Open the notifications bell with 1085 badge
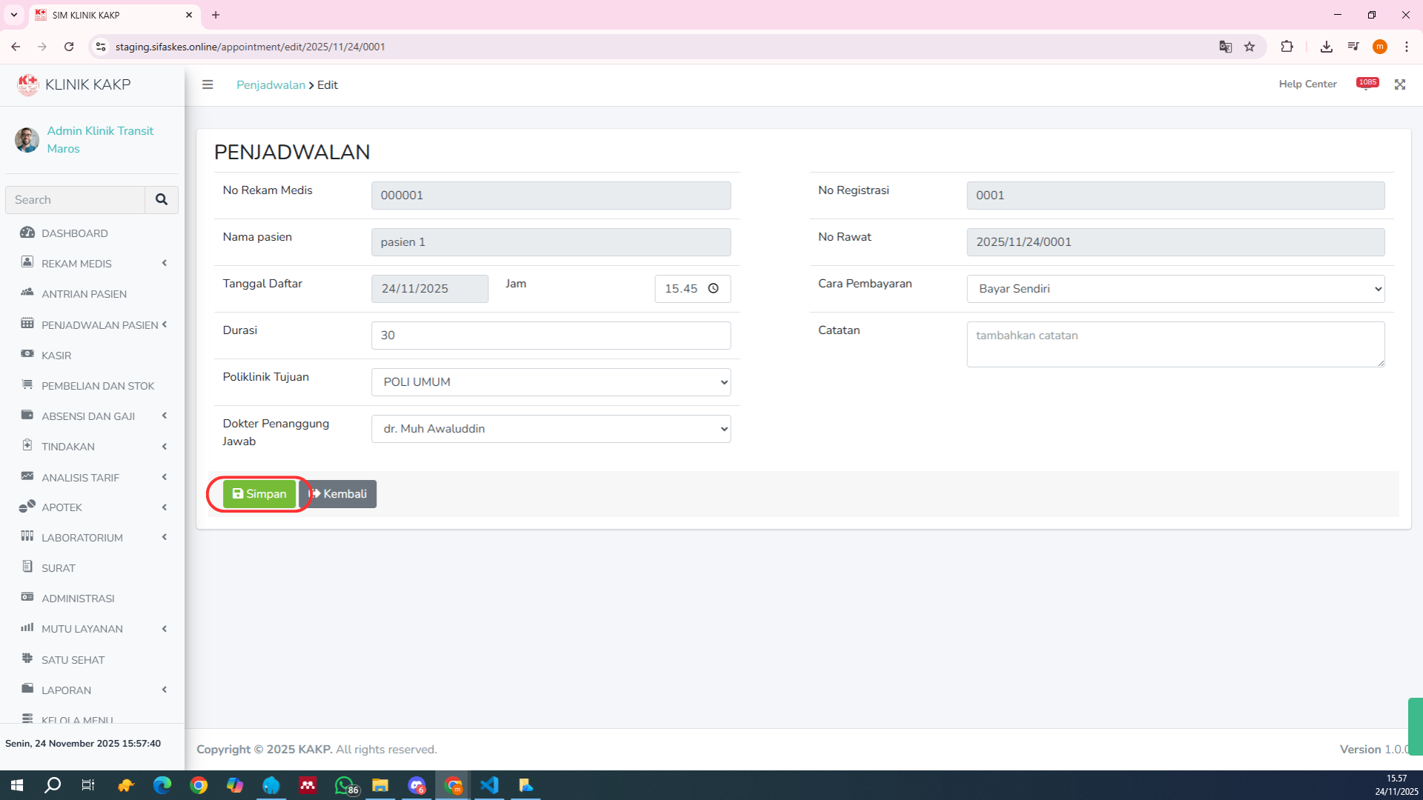The image size is (1423, 800). pos(1367,84)
